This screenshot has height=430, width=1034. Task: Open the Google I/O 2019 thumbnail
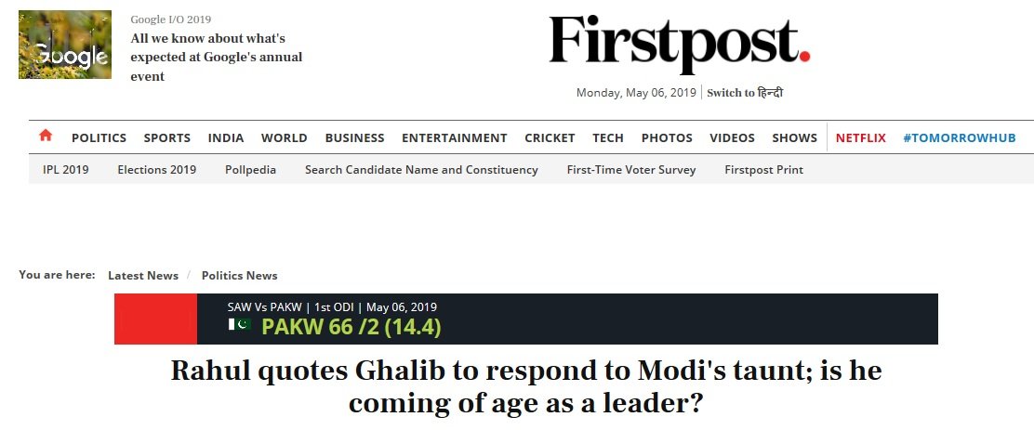(65, 45)
